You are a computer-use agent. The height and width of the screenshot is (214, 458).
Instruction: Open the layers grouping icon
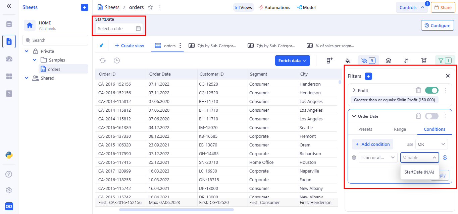(x=388, y=61)
